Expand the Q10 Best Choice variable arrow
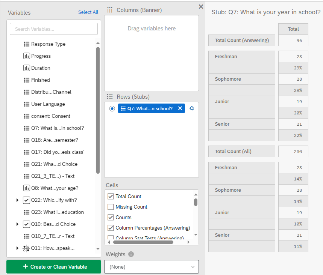The width and height of the screenshot is (323, 275). [x=17, y=224]
